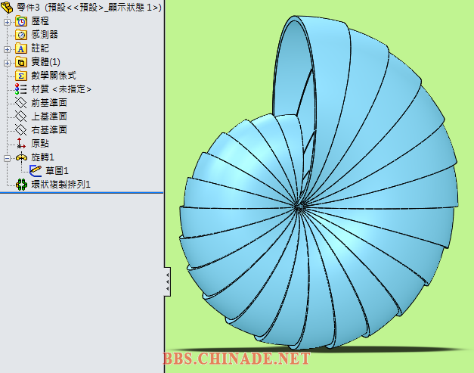Click the panel collapse handle with arrows
The height and width of the screenshot is (373, 474).
coord(168,281)
